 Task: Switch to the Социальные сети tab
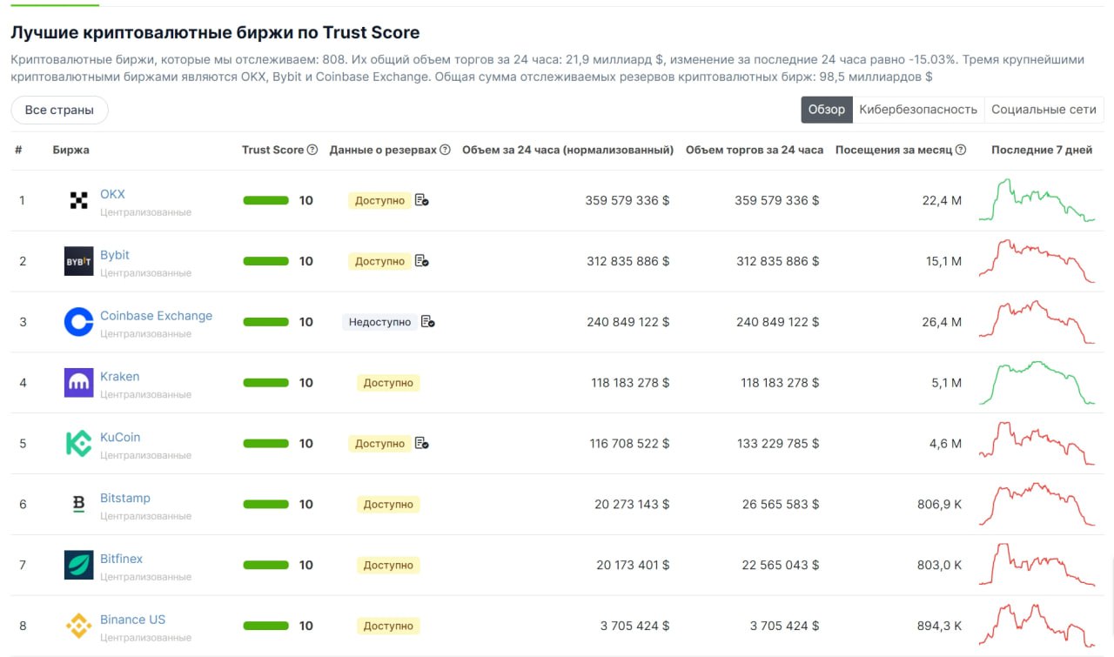pyautogui.click(x=1044, y=110)
